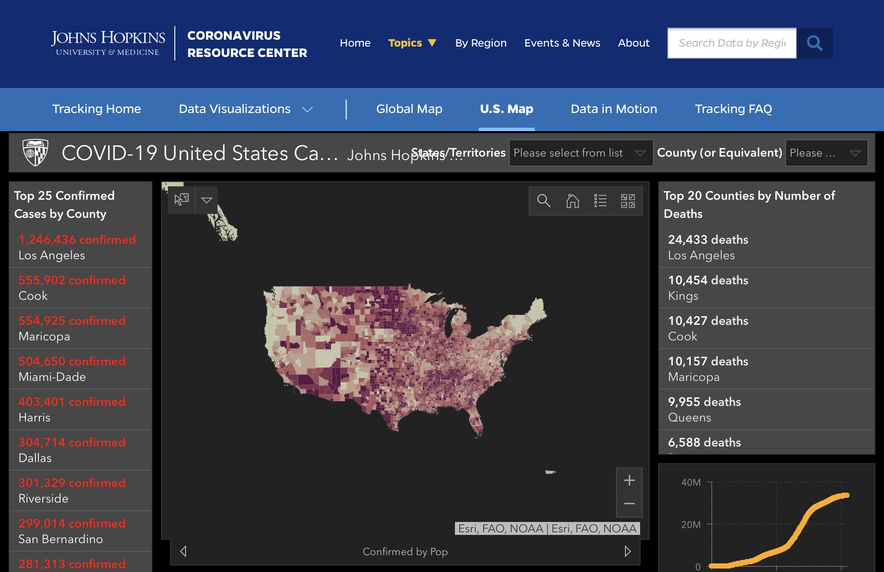884x572 pixels.
Task: Open the map select-by-rectangle tool
Action: (181, 200)
